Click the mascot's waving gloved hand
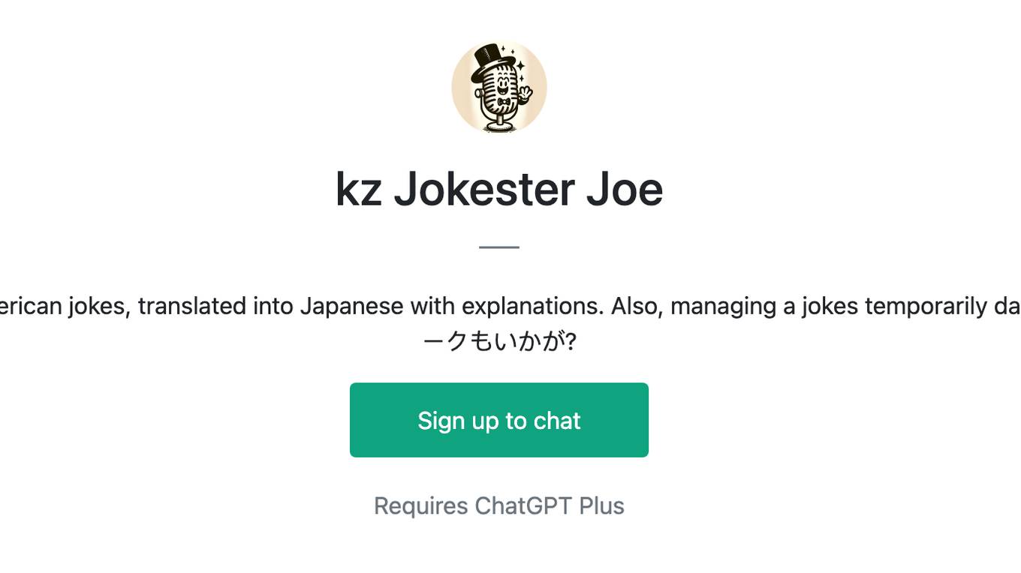The width and height of the screenshot is (1021, 573). [525, 94]
